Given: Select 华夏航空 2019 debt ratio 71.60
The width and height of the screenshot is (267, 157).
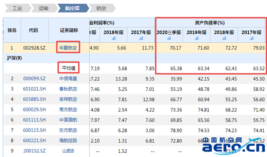Looking at the screenshot, I should point(203,48).
